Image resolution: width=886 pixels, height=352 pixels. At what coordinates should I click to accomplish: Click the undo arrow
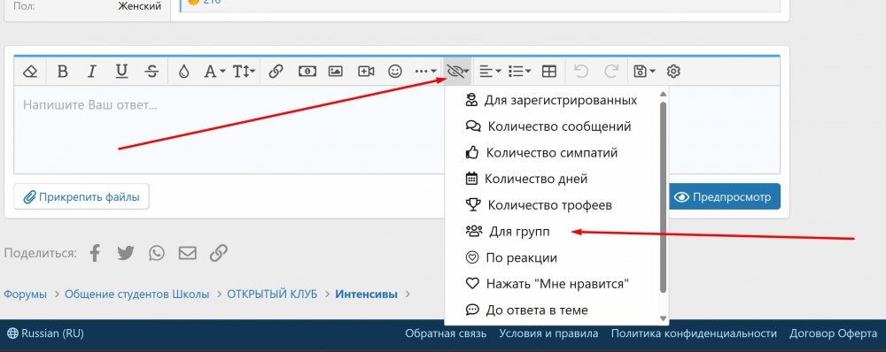[x=581, y=72]
